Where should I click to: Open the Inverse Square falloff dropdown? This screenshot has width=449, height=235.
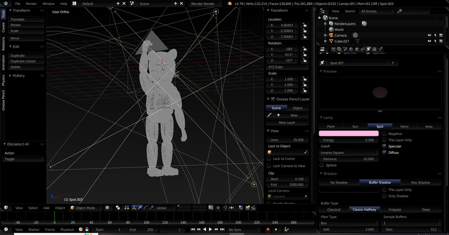point(349,153)
